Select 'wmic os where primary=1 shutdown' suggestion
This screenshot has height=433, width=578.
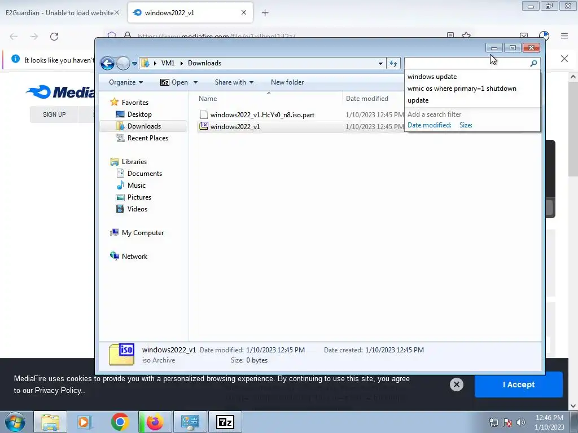tap(462, 89)
